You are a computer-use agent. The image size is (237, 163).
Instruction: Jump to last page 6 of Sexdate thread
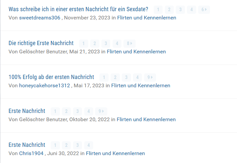(204, 10)
